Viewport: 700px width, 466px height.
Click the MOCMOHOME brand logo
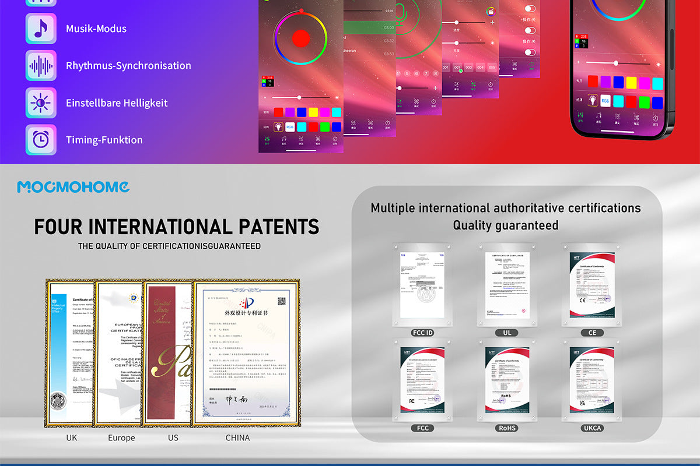point(73,186)
